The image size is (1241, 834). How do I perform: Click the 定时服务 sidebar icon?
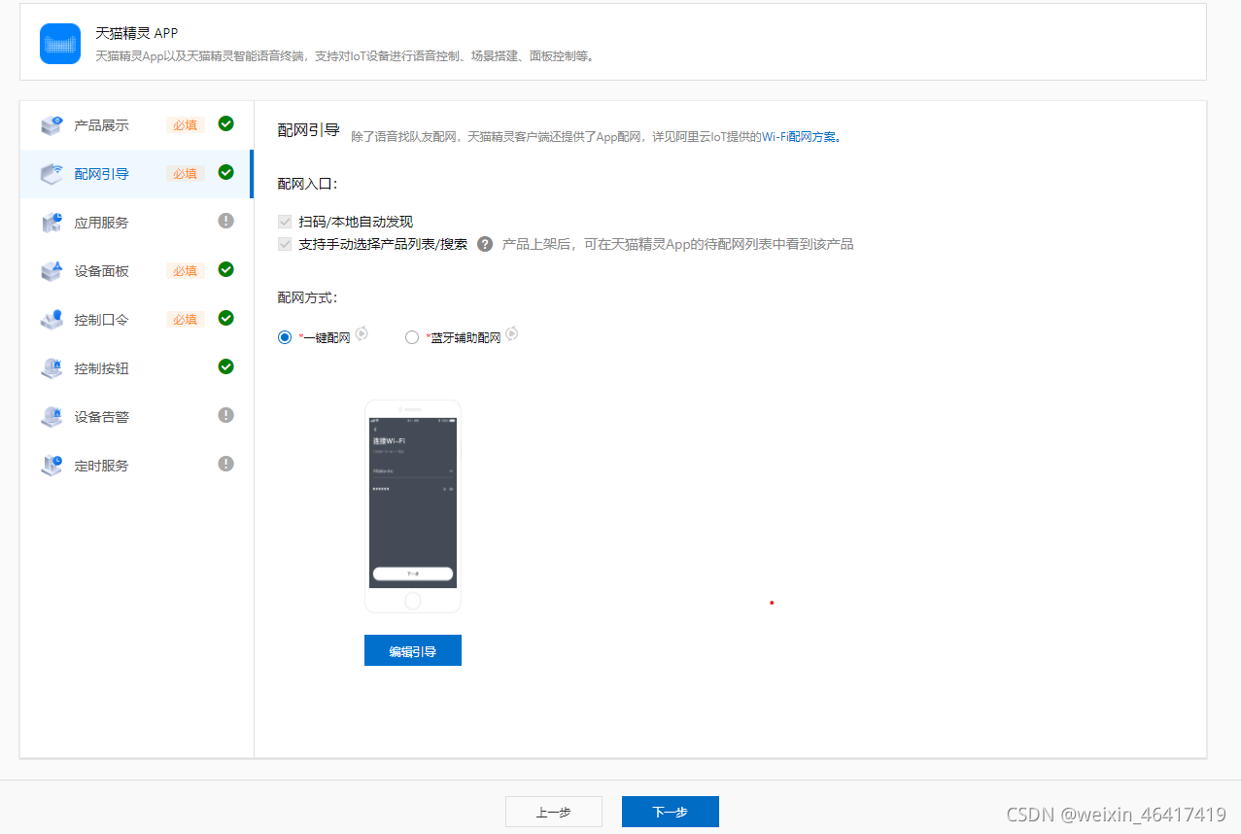(x=52, y=466)
